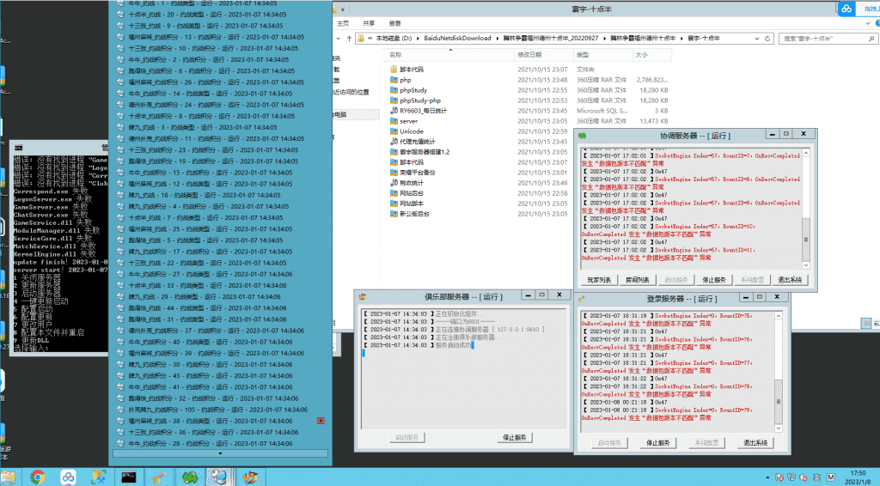This screenshot has width=880, height=486.
Task: Click the Explorer up-directory arrow
Action: point(349,39)
